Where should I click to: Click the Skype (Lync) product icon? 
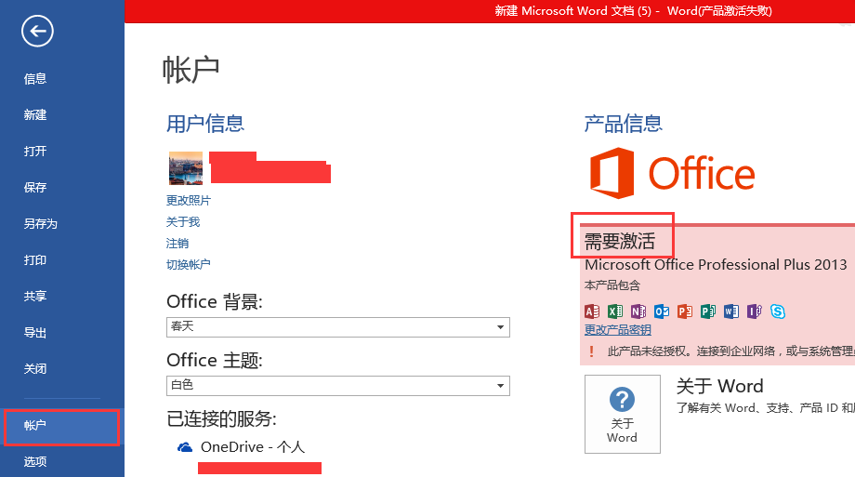pyautogui.click(x=778, y=311)
